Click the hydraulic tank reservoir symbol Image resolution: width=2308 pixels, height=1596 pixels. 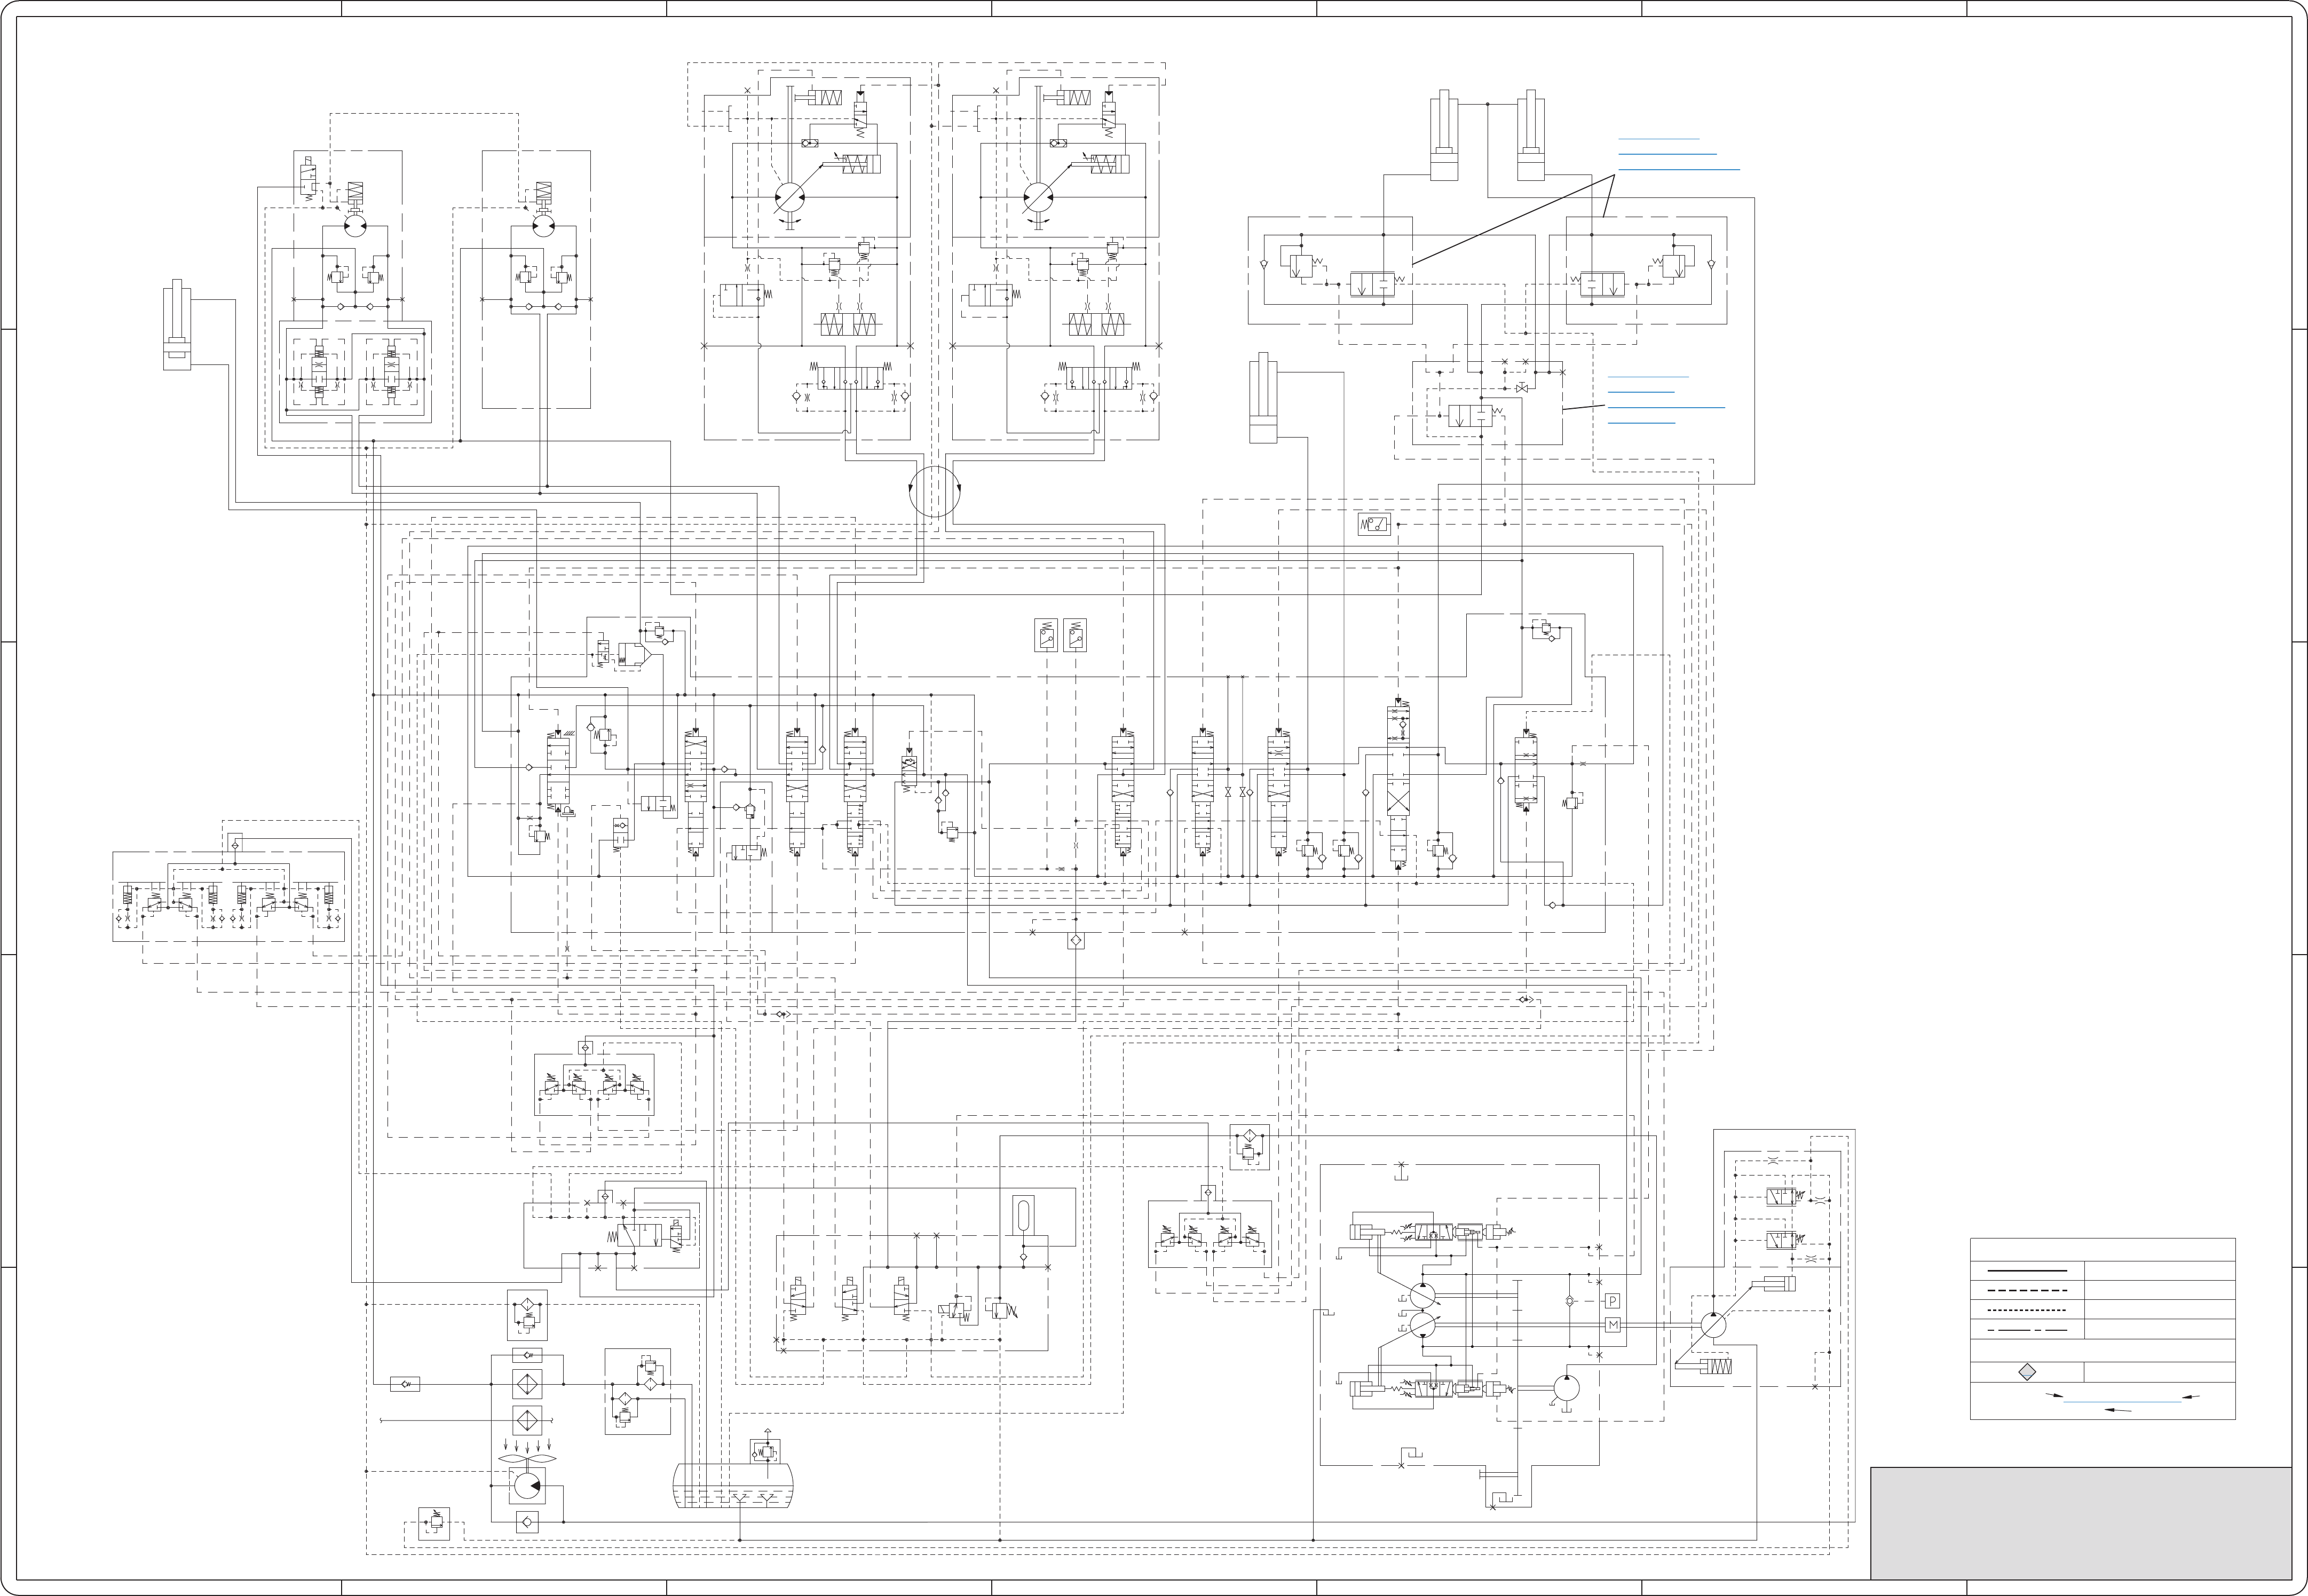[x=732, y=1485]
